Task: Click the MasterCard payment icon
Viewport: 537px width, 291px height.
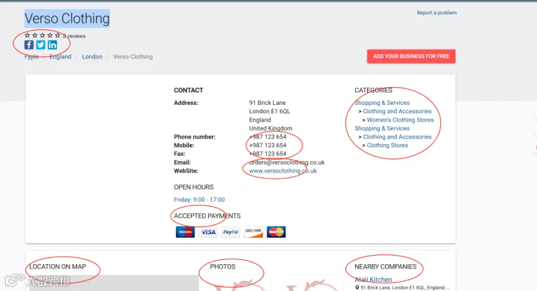Action: coord(276,232)
